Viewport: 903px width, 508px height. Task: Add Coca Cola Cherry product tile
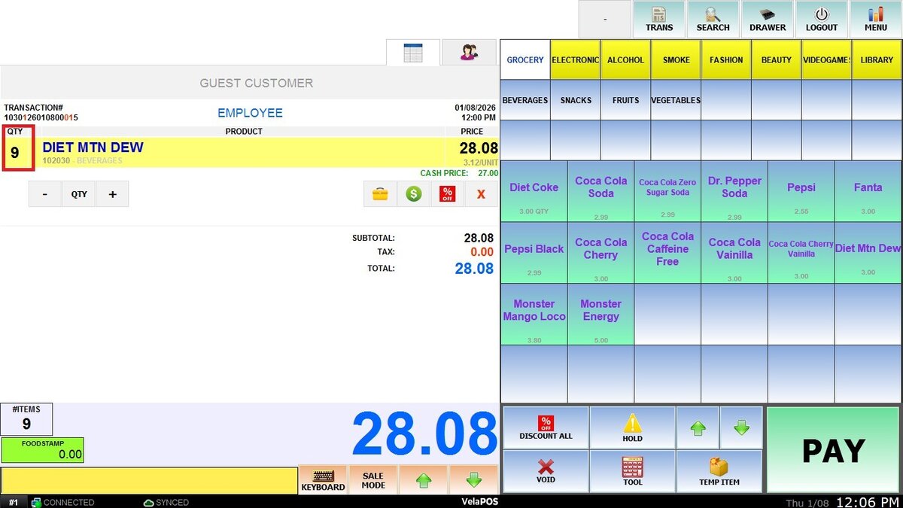click(600, 253)
